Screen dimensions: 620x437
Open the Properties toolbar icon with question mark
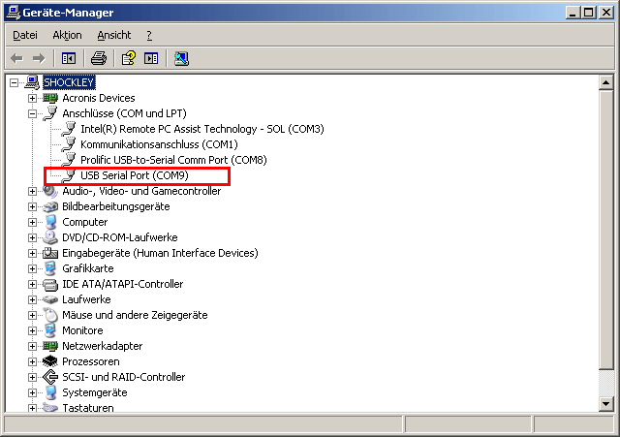(x=129, y=58)
